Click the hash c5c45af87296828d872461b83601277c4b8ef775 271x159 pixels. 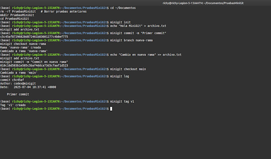[34, 37]
